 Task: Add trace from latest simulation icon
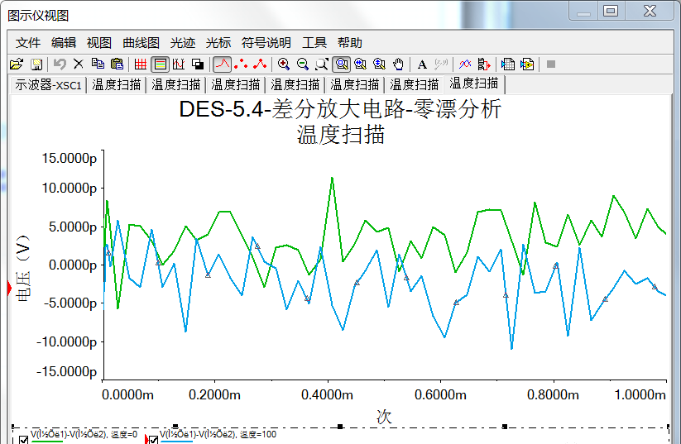pyautogui.click(x=484, y=64)
